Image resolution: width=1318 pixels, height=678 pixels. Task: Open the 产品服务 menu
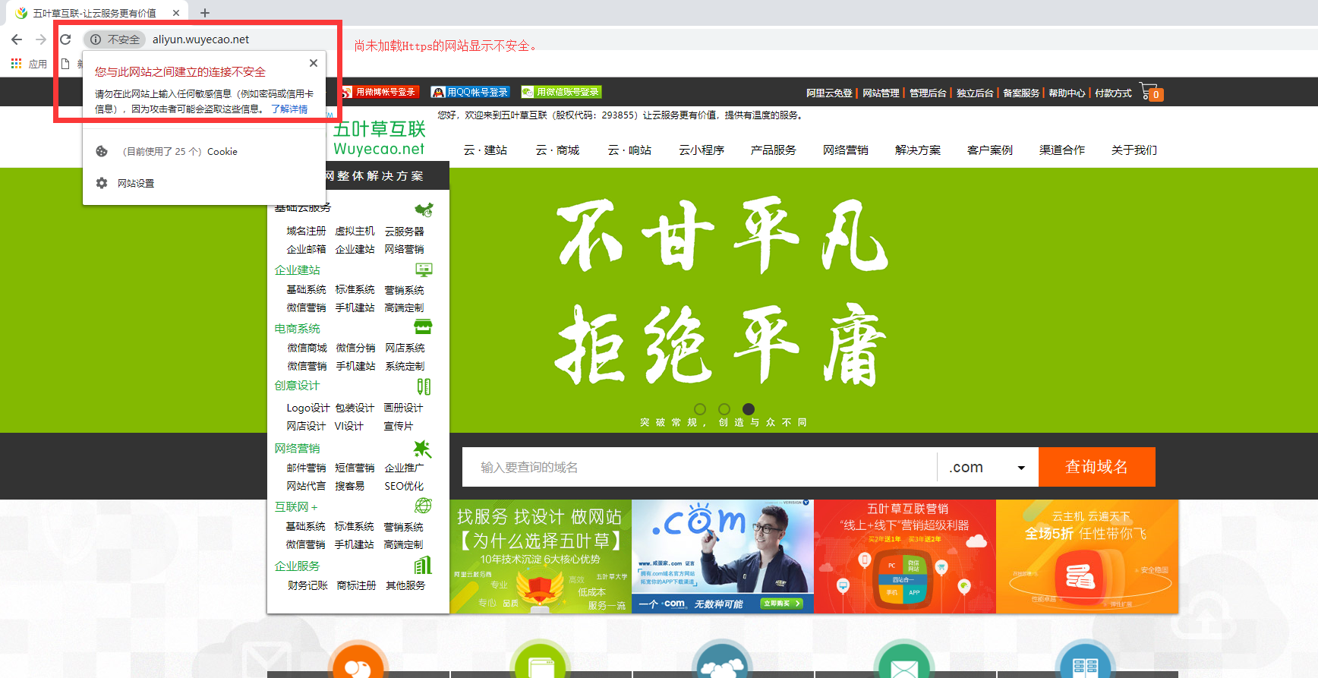pyautogui.click(x=774, y=150)
